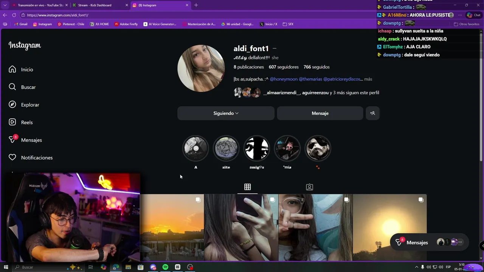Click the @honeymoon mention in bio
The width and height of the screenshot is (484, 272).
[284, 79]
